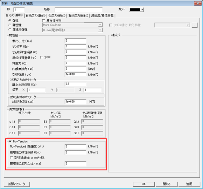Click the 適用 apply button

[189, 184]
